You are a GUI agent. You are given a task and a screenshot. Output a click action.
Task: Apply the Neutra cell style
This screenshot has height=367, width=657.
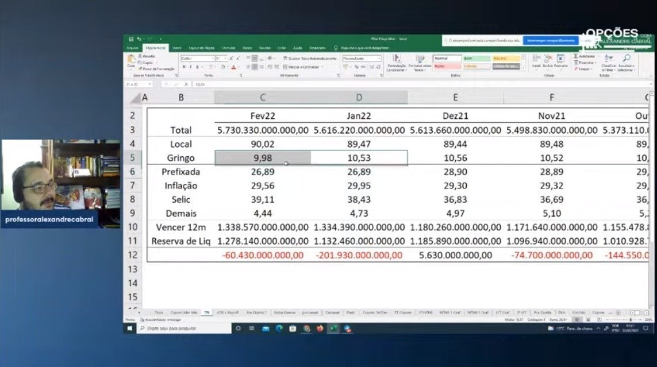[x=506, y=59]
